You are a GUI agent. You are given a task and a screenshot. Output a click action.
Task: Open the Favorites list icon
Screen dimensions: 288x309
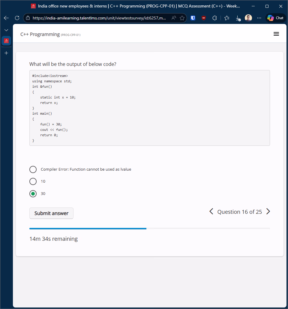pos(227,18)
